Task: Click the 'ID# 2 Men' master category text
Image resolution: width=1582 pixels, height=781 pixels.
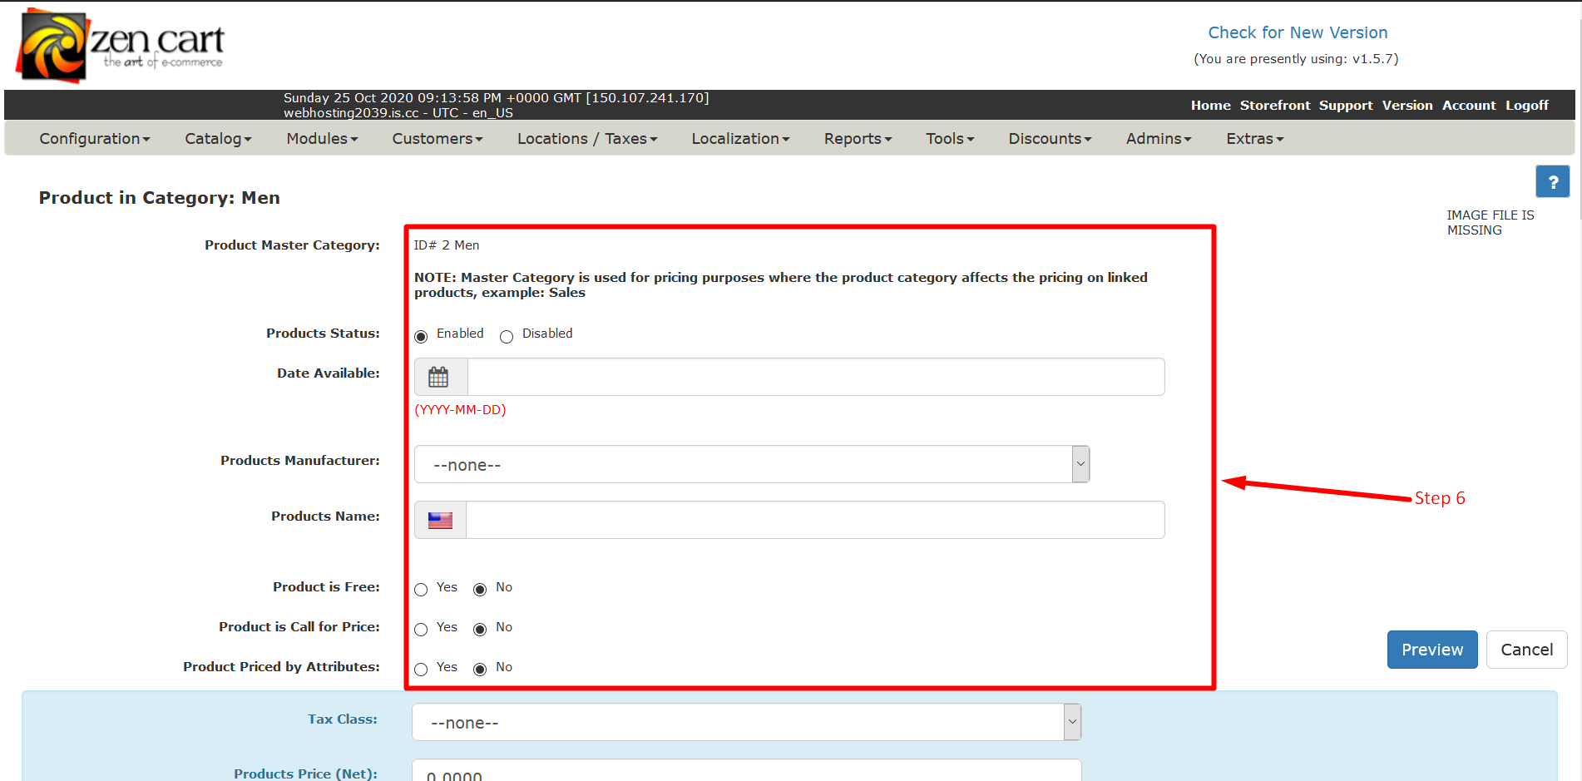Action: click(x=447, y=245)
